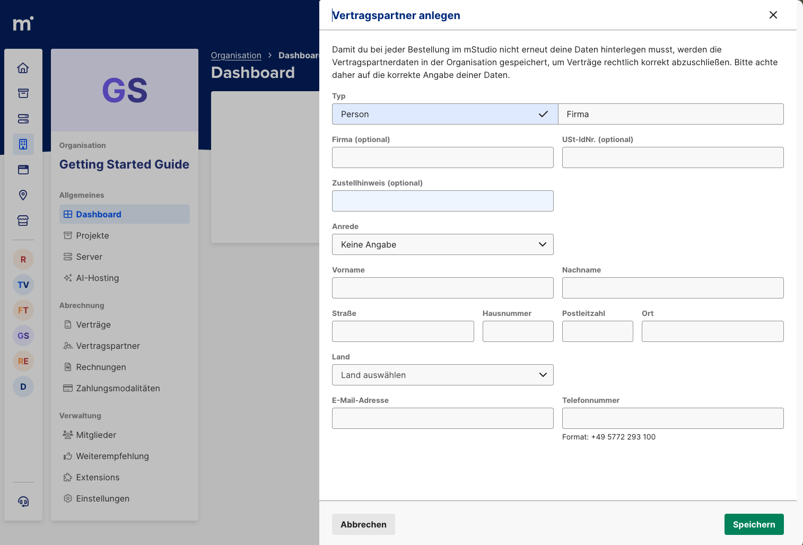Switch to the GS organization avatar
The width and height of the screenshot is (803, 545).
[x=23, y=336]
